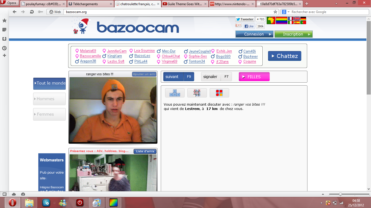Click the suivant F9 button
The width and height of the screenshot is (371, 208).
click(179, 77)
